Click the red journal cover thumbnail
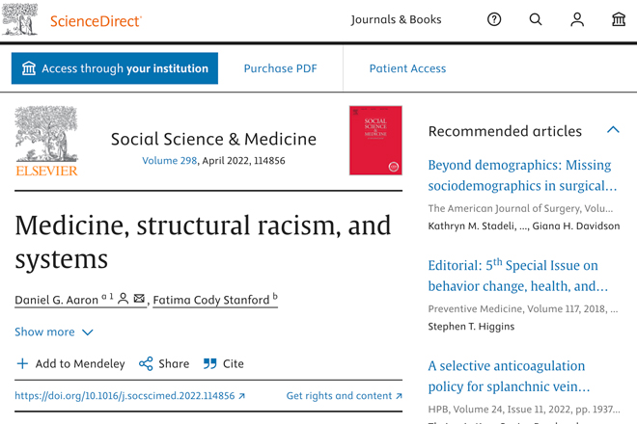 click(x=375, y=141)
